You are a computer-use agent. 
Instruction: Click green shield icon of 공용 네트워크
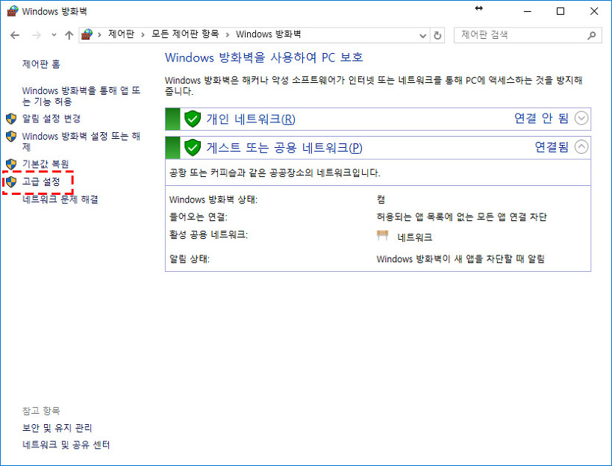click(x=192, y=147)
